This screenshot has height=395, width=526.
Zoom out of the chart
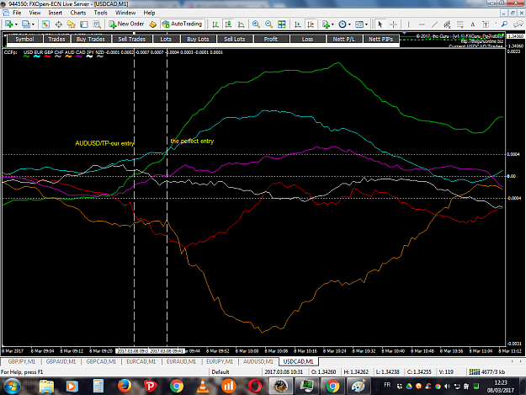tap(268, 24)
